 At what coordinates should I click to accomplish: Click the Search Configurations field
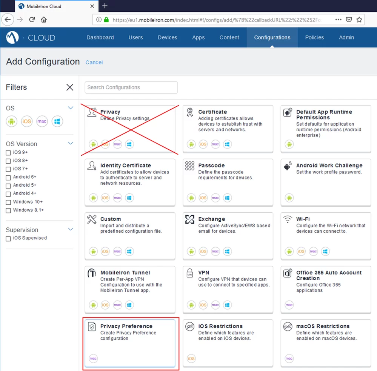pyautogui.click(x=131, y=87)
